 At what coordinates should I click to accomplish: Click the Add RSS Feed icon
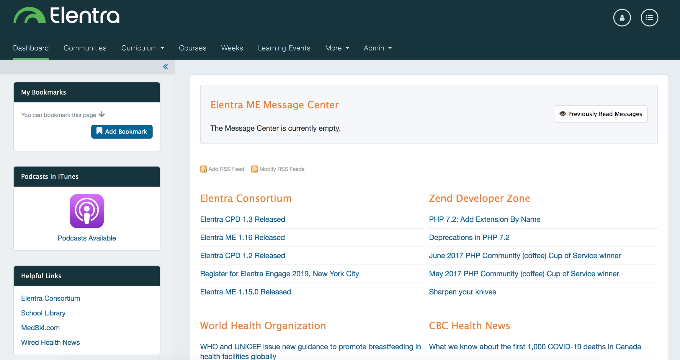203,169
